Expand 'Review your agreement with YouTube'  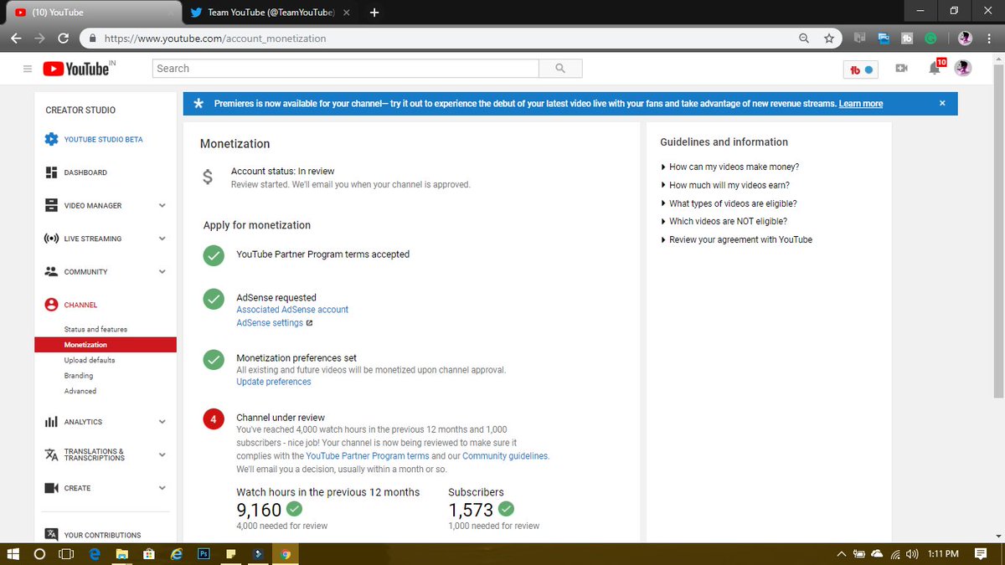click(x=736, y=239)
